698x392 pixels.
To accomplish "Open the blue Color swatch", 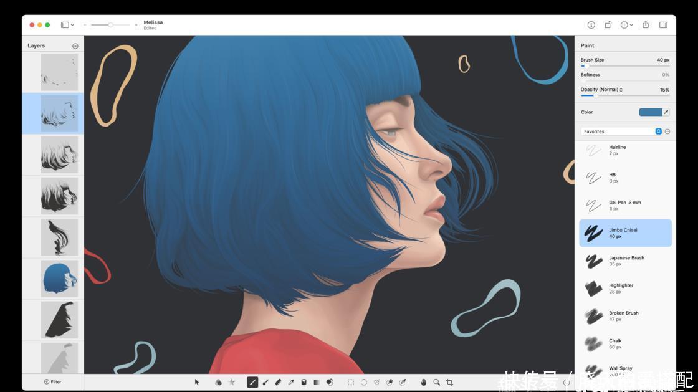I will coord(651,112).
